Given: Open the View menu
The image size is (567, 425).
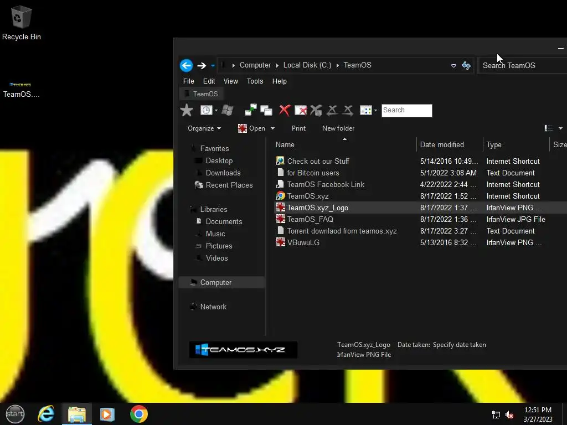Looking at the screenshot, I should coord(231,81).
